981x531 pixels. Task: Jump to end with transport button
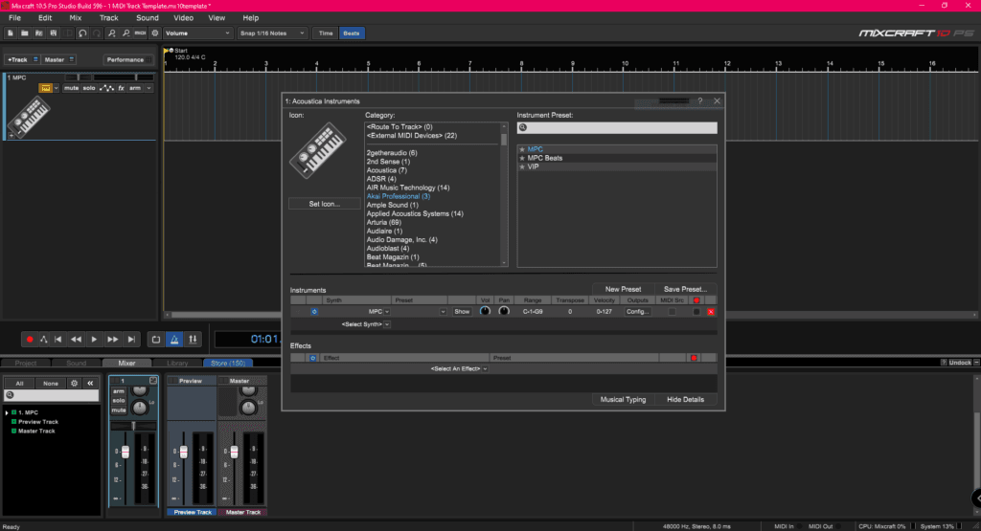130,340
